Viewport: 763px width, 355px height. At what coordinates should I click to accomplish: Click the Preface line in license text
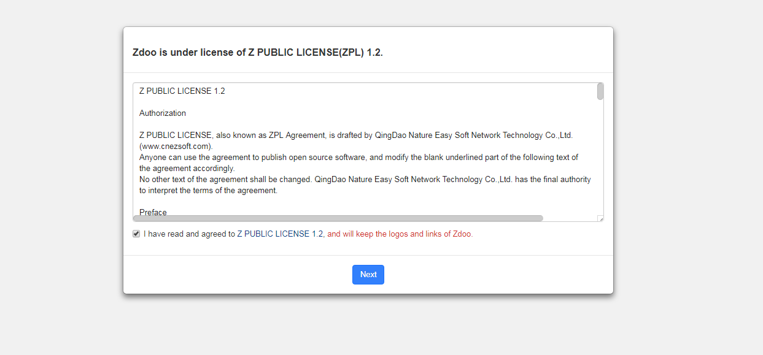[153, 212]
